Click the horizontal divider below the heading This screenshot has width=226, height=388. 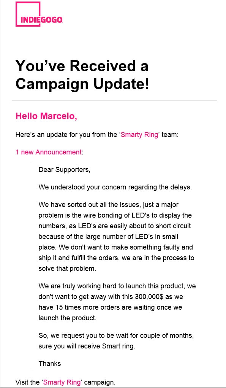point(114,101)
